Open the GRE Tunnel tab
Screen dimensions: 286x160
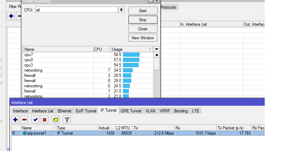(131, 111)
